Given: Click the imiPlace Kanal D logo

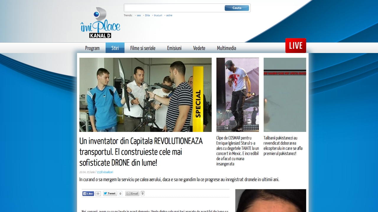Looking at the screenshot, I should [100, 23].
